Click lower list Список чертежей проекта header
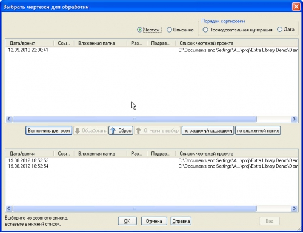Screen dimensions: 303x233 [x=236, y=154]
